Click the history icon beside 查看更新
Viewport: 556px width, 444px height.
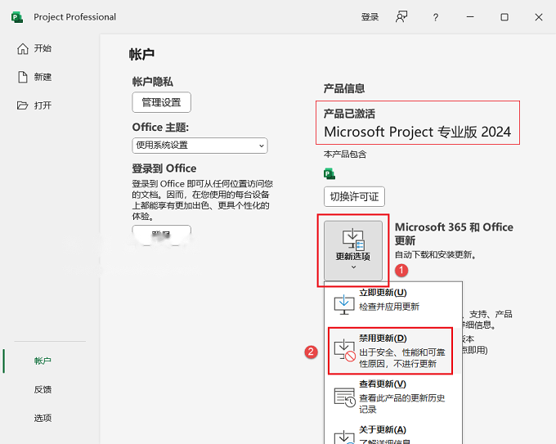(x=345, y=397)
